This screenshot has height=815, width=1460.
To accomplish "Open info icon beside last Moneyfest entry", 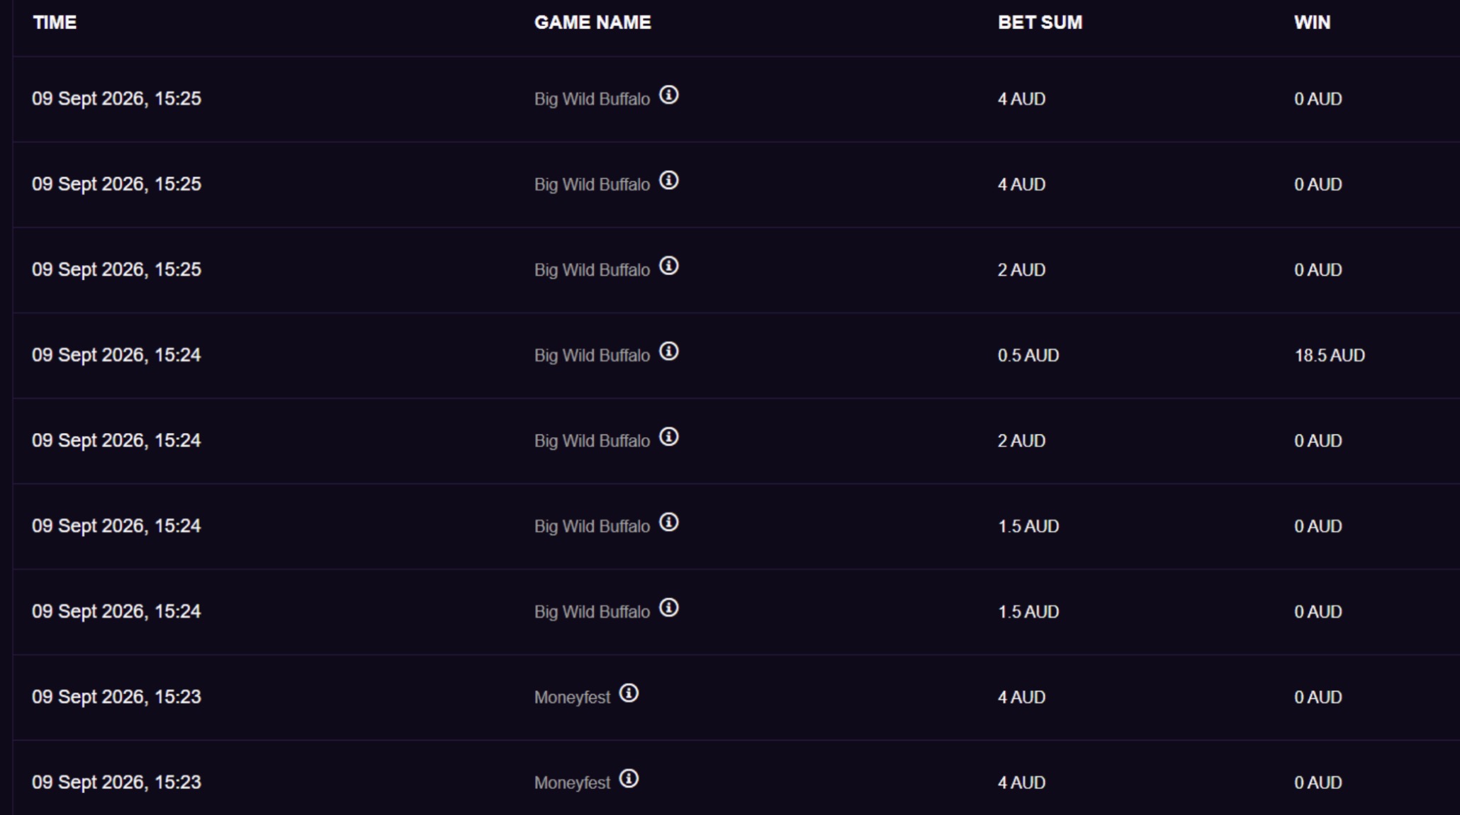I will [629, 779].
